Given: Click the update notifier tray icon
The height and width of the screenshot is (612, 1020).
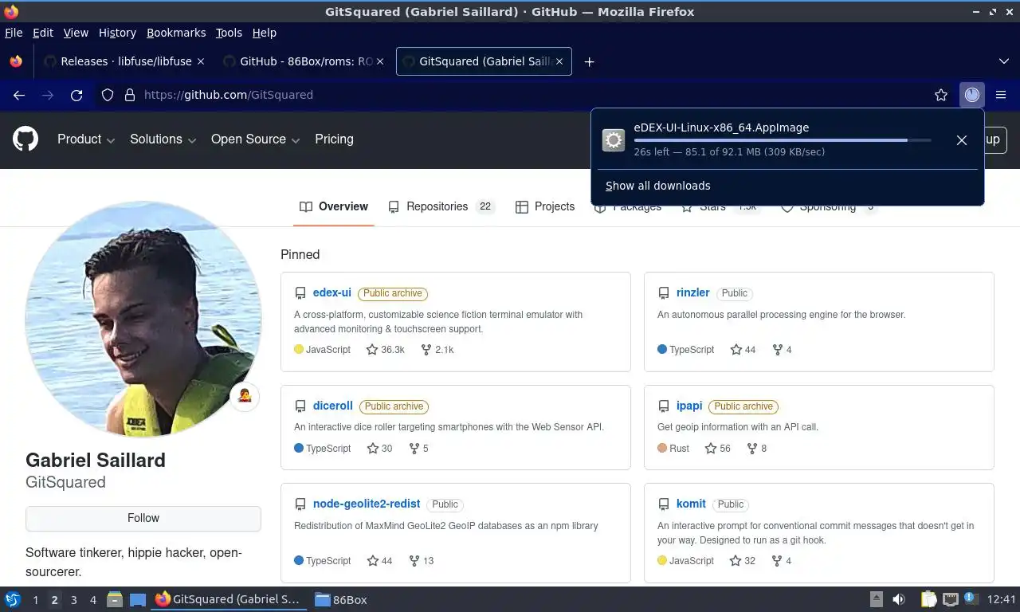Looking at the screenshot, I should (970, 598).
